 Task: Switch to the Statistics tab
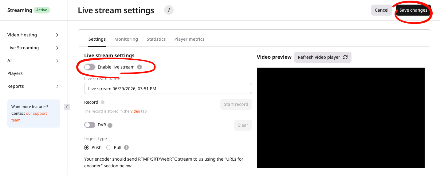click(156, 39)
